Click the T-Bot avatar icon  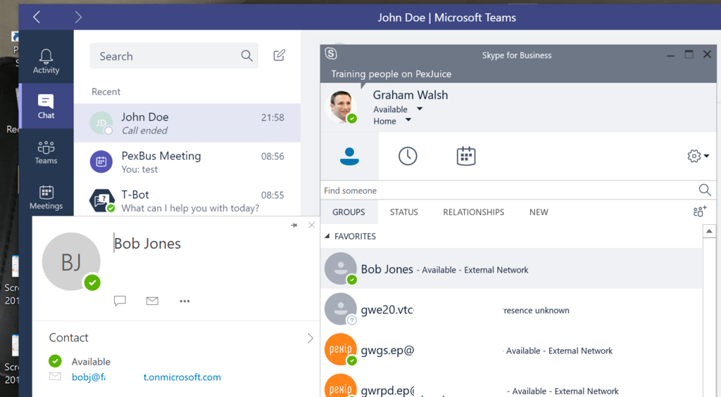tap(101, 200)
